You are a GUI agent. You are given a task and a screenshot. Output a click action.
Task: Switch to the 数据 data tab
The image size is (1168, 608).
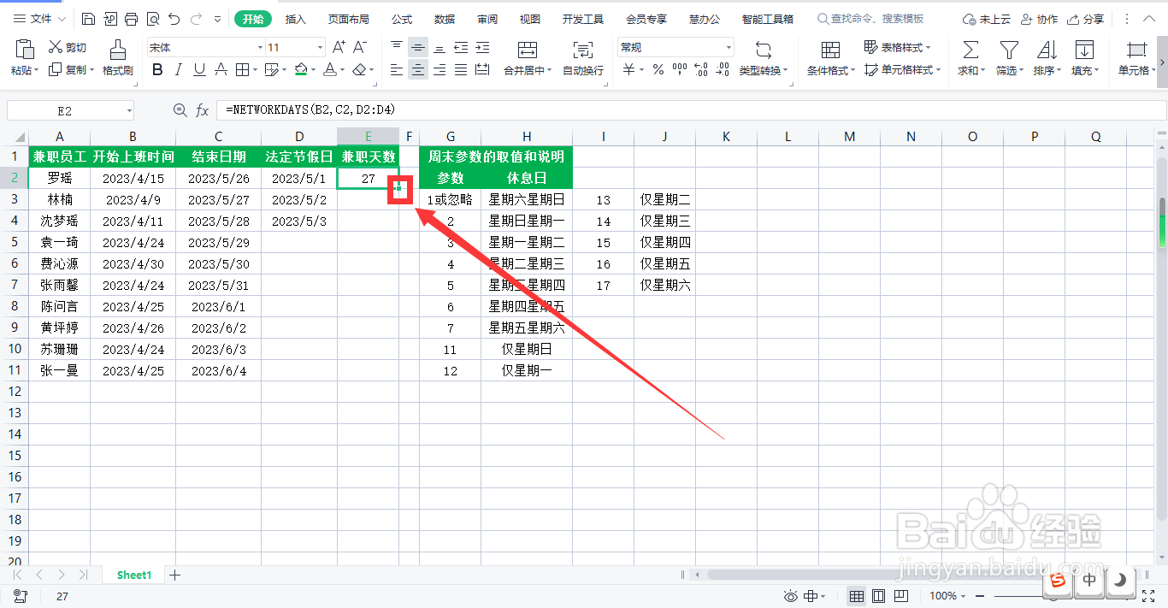point(445,19)
